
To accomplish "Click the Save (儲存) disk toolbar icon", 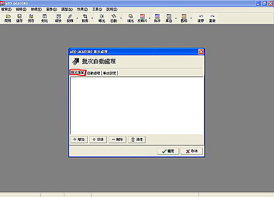I will 19,18.
